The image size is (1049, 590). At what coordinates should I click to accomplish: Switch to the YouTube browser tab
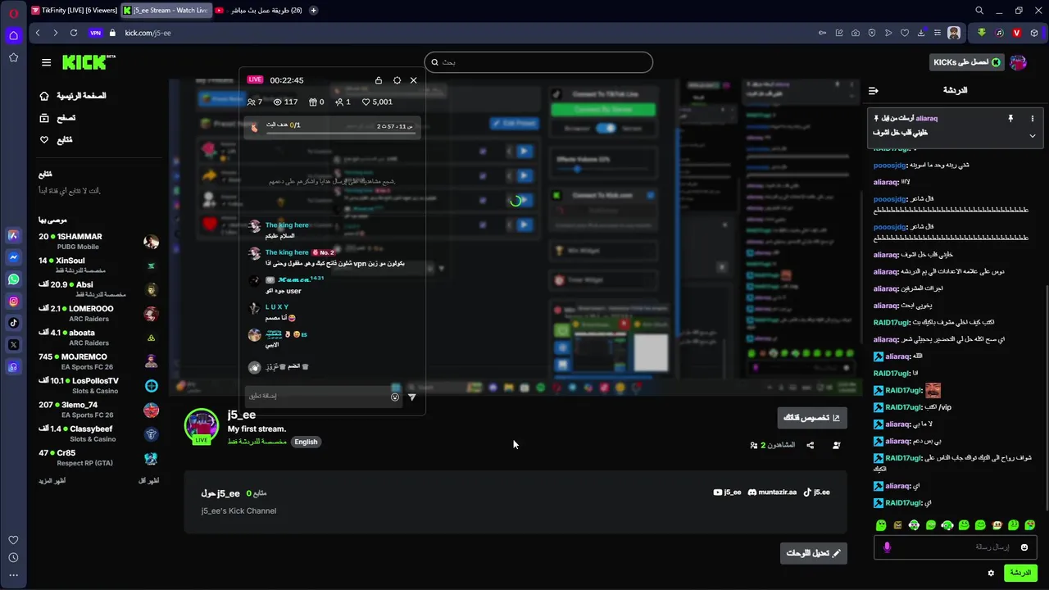click(x=257, y=11)
